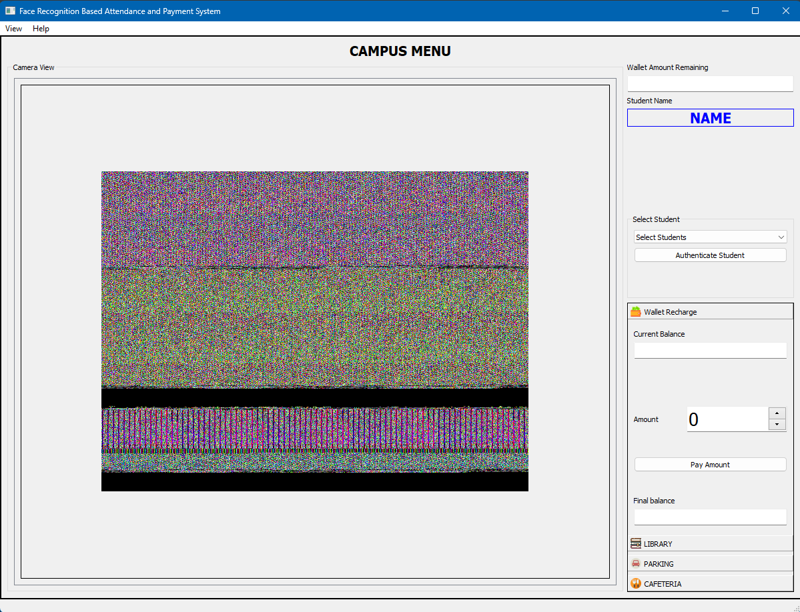Click the Student Name label

coord(649,101)
